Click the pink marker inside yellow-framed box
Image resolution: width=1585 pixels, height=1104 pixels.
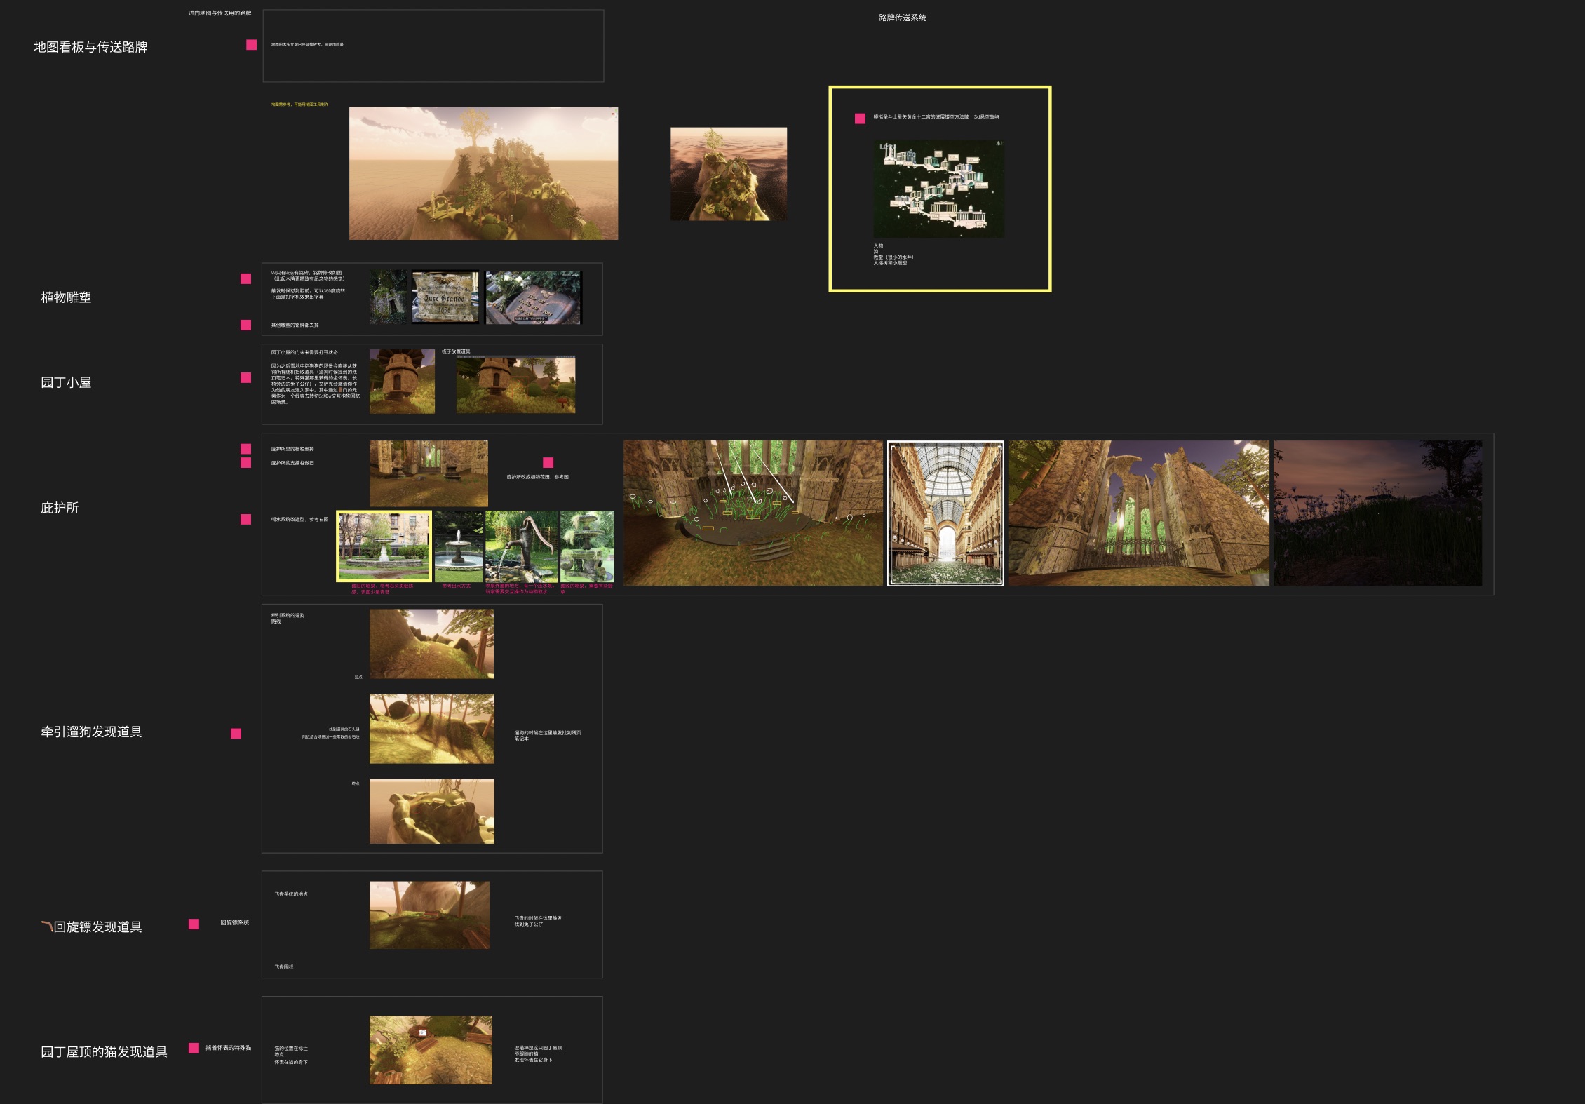tap(860, 119)
